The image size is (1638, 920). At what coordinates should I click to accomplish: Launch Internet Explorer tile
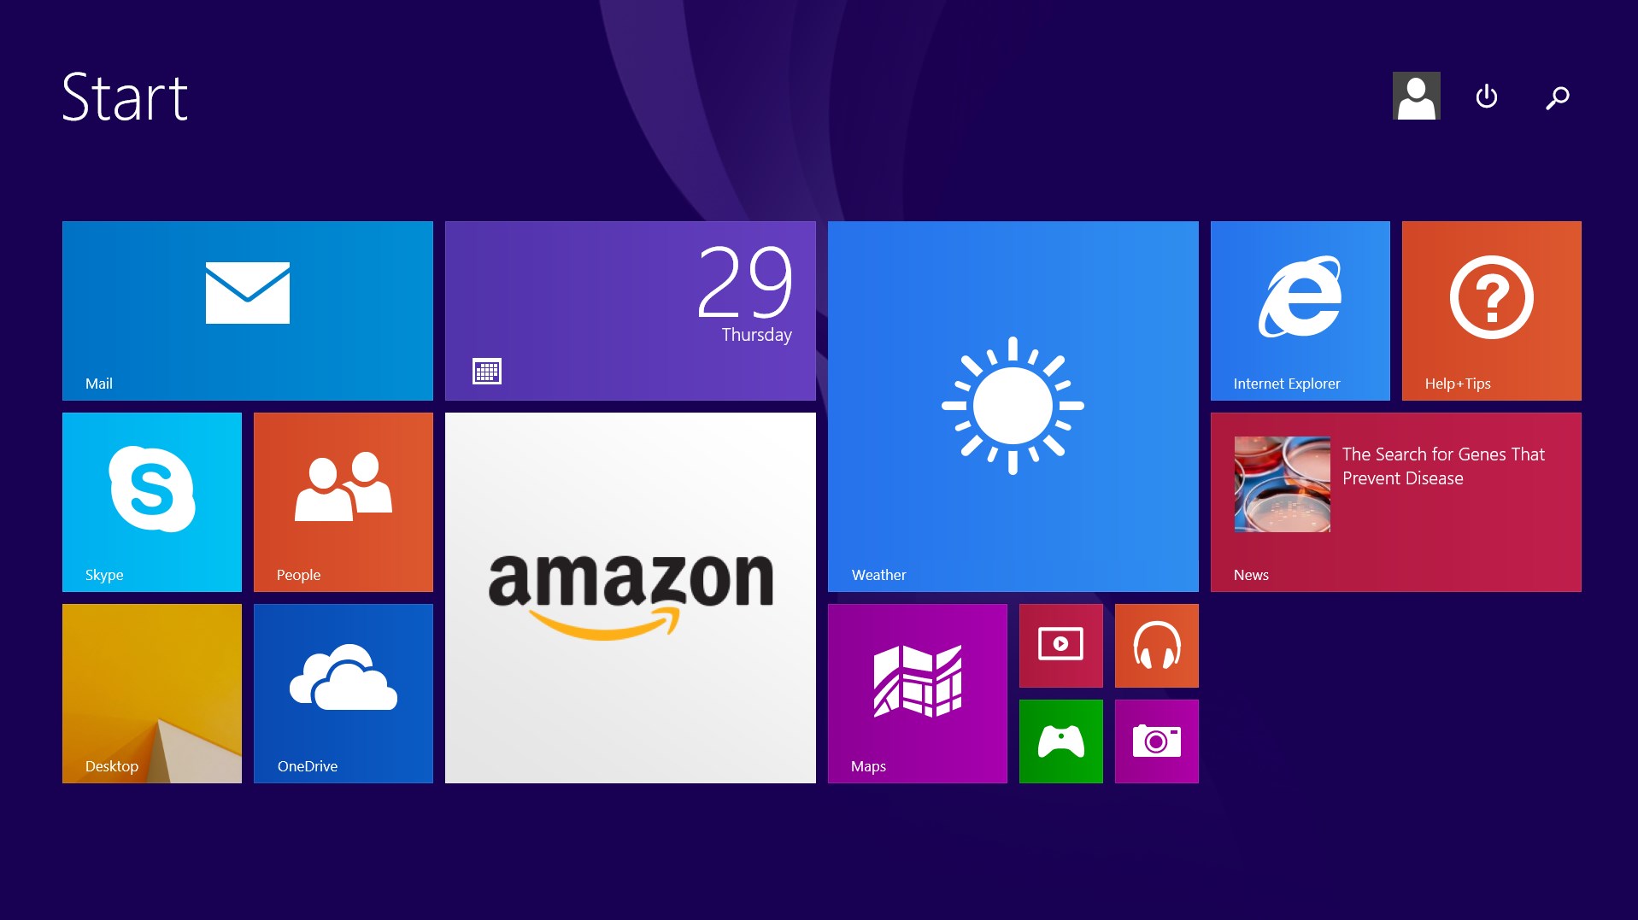coord(1300,311)
